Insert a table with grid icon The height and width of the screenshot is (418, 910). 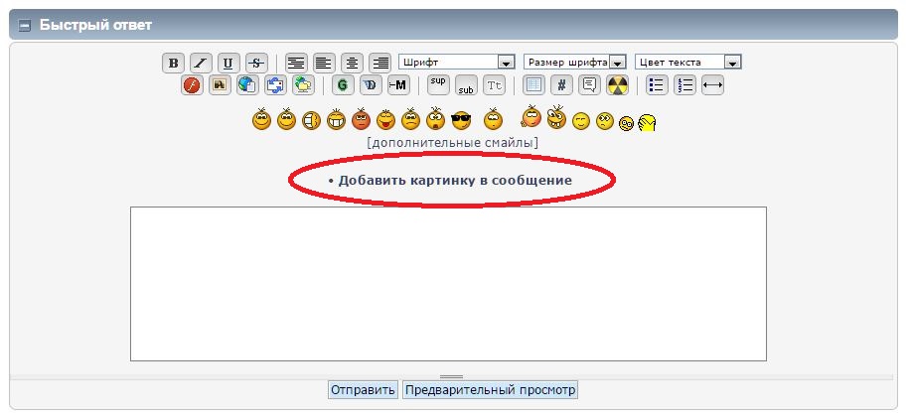533,85
